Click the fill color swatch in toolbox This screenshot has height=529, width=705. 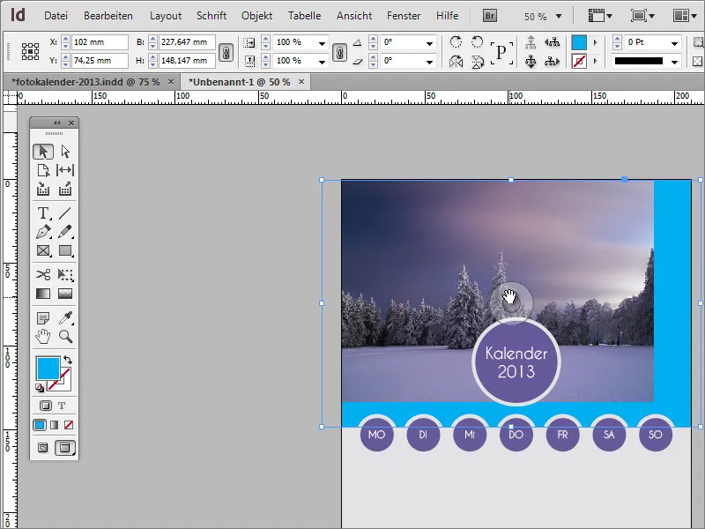(x=48, y=369)
